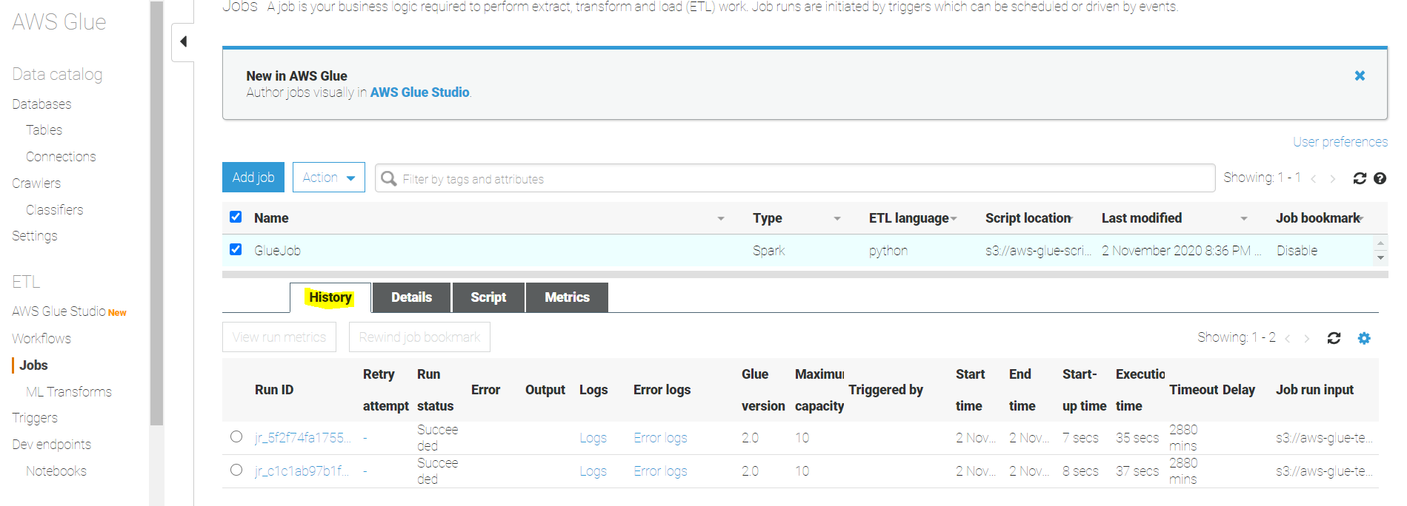Go to previous page of job runs

pyautogui.click(x=1288, y=338)
